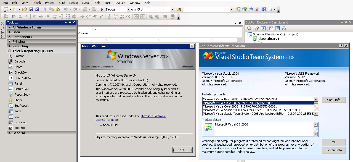
Task: Open the New Project dropdown arrow
Action: (x=10, y=9)
